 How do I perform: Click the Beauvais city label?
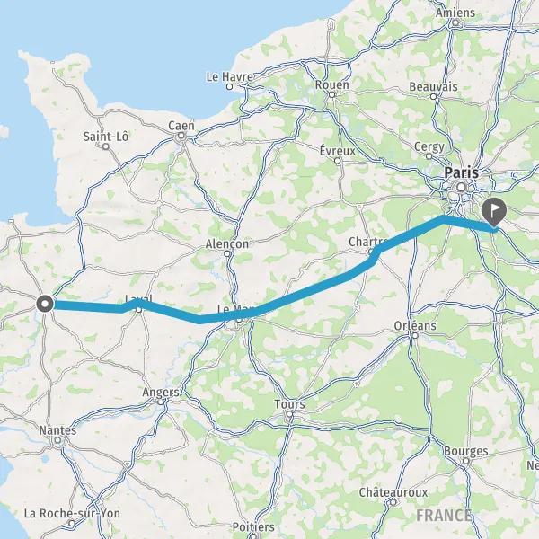point(433,86)
